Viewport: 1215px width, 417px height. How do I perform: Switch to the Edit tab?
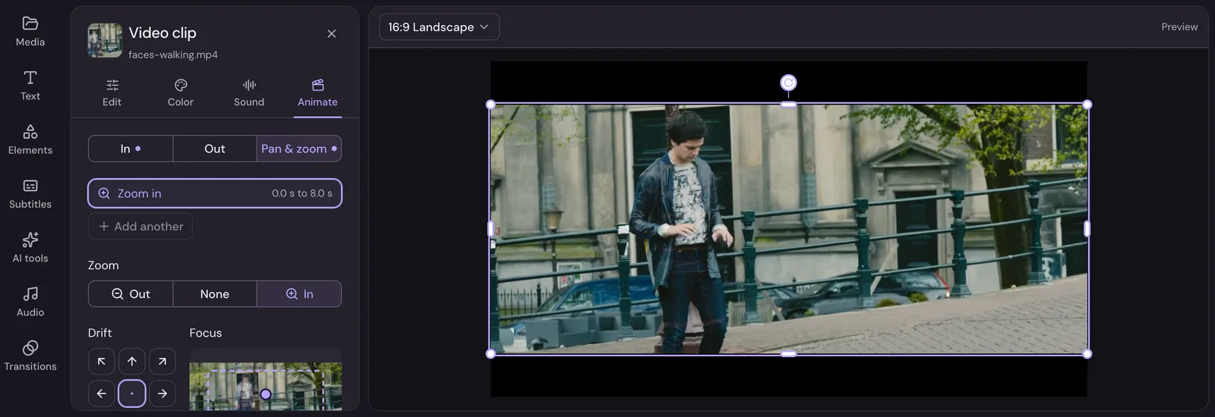point(112,93)
